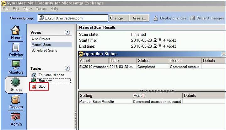Click the Finished scan state value
The height and width of the screenshot is (130, 226).
pos(138,35)
